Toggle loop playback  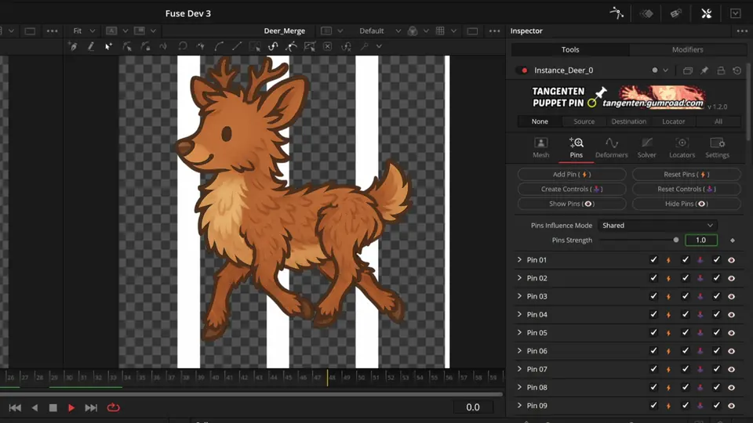[113, 407]
